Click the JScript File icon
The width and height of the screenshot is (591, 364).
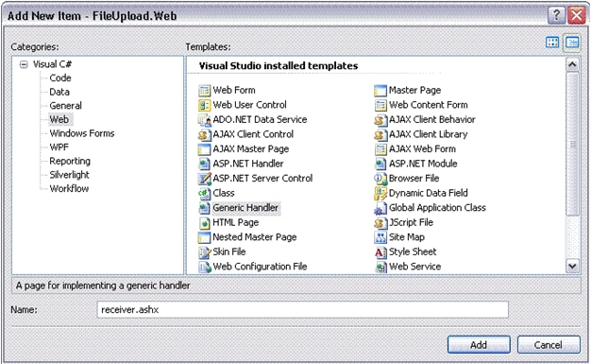coord(380,223)
